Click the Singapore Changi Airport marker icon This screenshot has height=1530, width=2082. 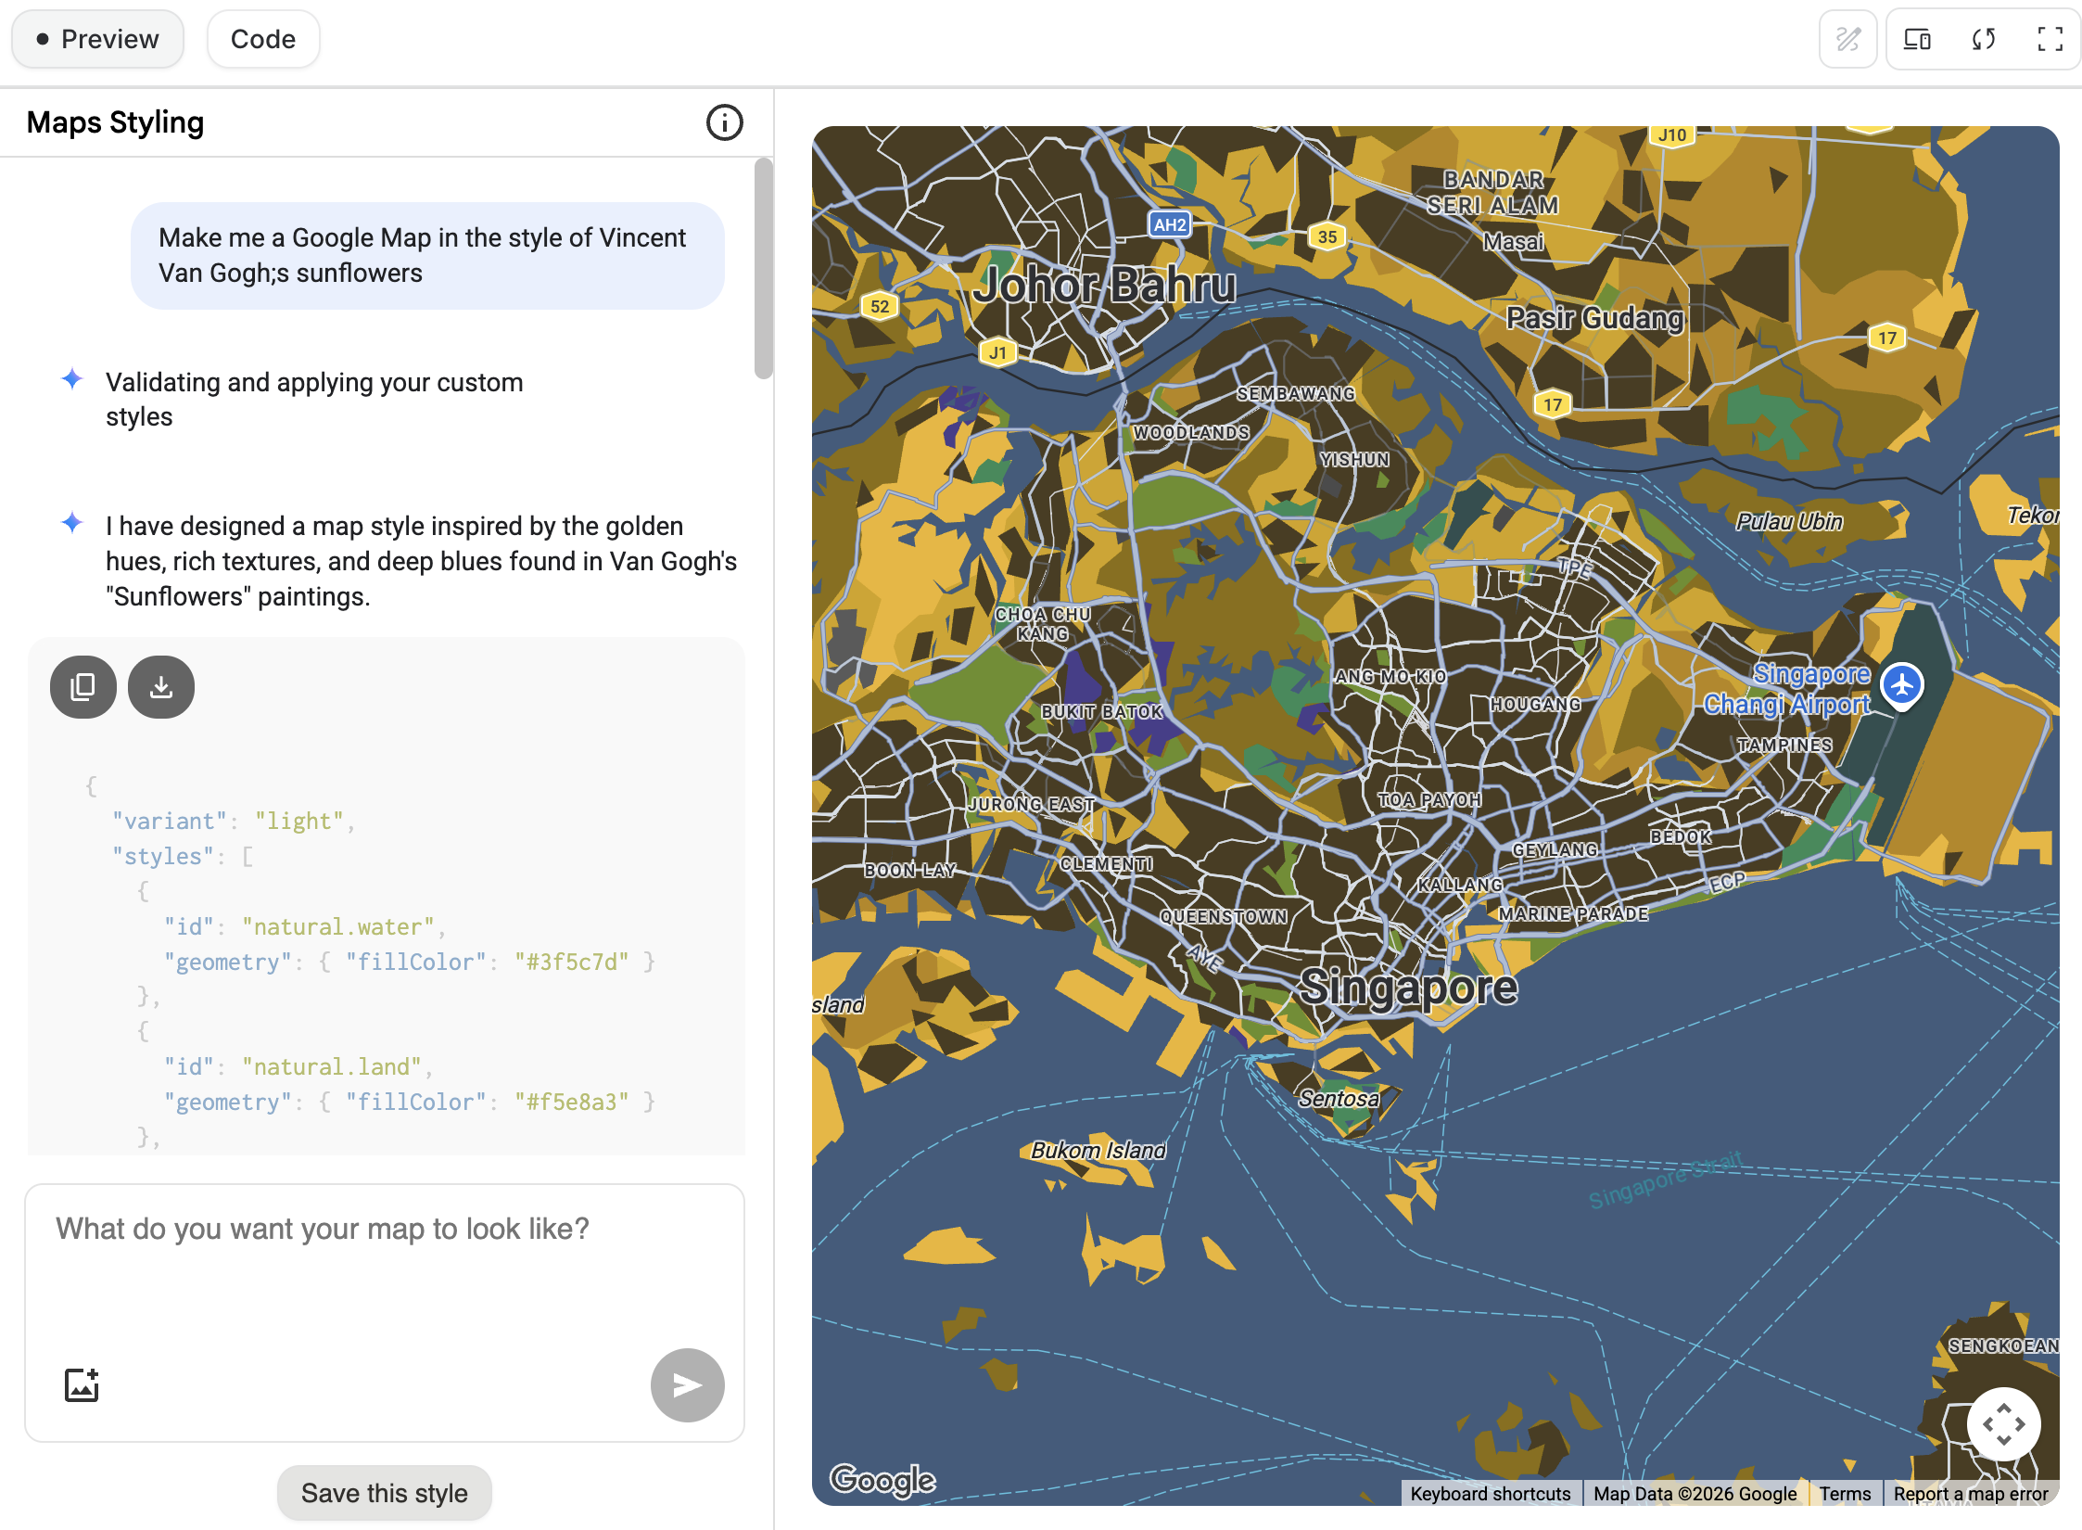(1901, 685)
